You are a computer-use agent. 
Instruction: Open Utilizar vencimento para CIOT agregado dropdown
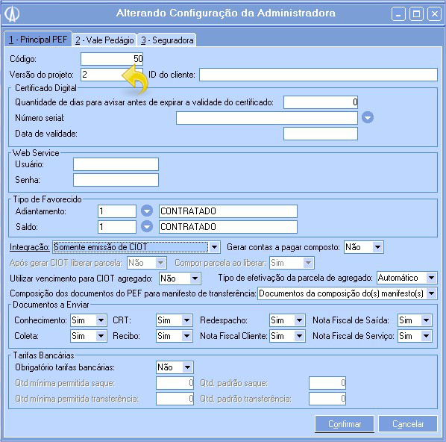click(195, 278)
